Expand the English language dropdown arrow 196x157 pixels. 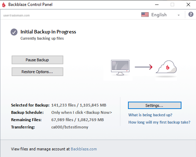[179, 15]
